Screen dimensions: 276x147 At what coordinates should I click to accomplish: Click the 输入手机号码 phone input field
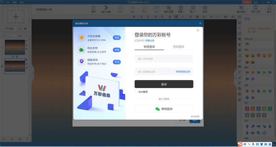(x=164, y=59)
